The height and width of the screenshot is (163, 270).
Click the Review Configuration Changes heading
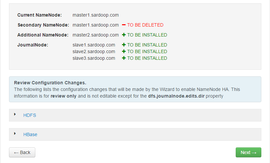pos(50,83)
